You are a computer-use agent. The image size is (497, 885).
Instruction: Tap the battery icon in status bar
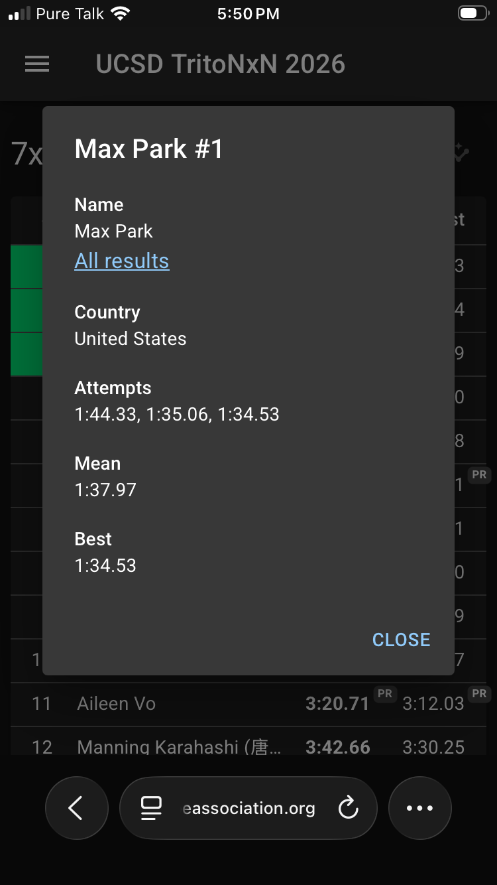(x=473, y=13)
